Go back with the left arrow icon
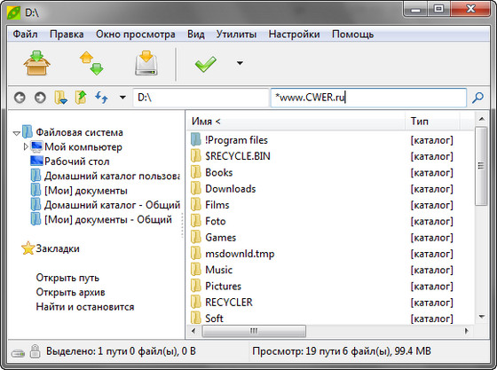Viewport: 497px width, 370px height. [20, 98]
